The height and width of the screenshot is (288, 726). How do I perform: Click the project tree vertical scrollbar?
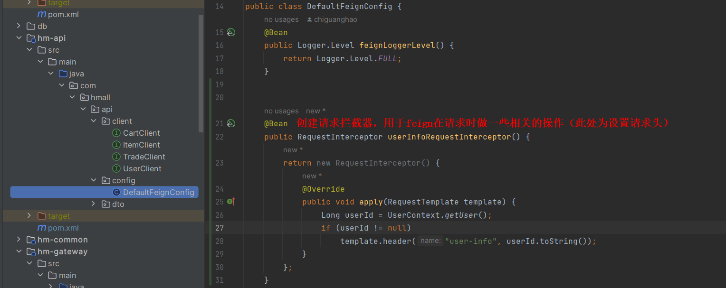click(x=201, y=71)
